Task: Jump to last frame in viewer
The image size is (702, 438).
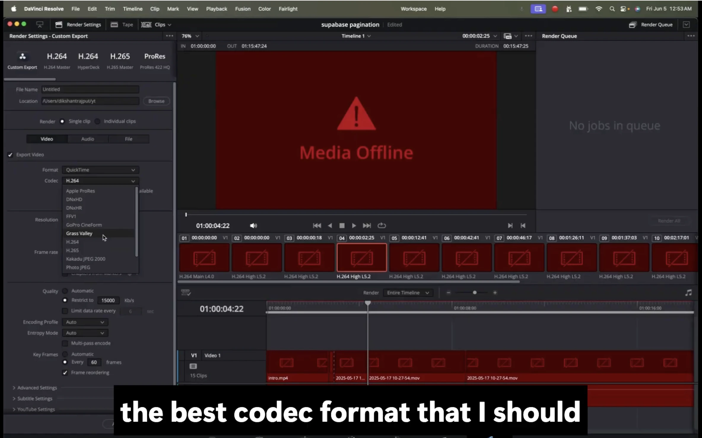Action: click(367, 226)
